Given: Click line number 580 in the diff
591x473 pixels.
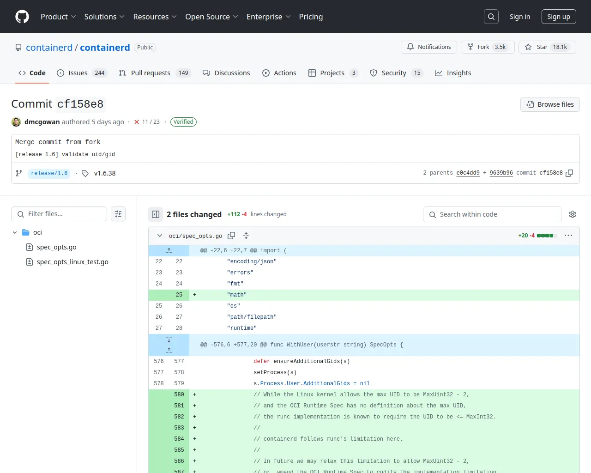Looking at the screenshot, I should [179, 394].
